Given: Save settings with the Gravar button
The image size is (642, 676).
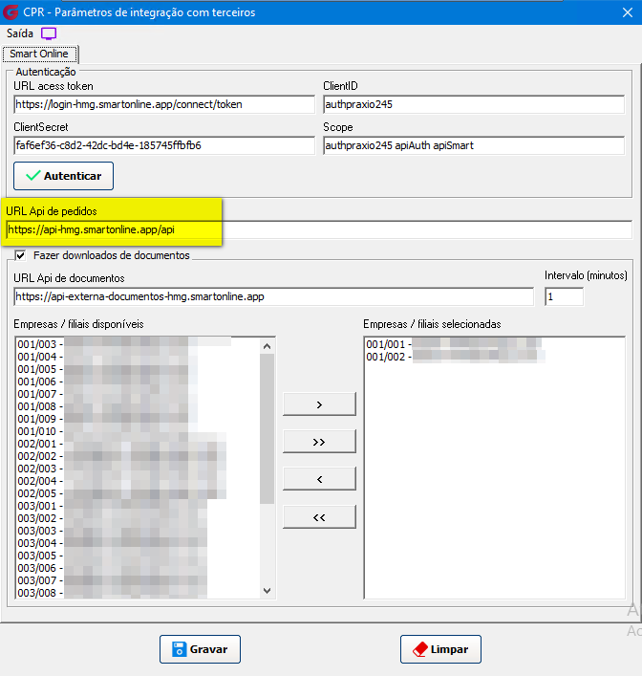Looking at the screenshot, I should pyautogui.click(x=200, y=649).
